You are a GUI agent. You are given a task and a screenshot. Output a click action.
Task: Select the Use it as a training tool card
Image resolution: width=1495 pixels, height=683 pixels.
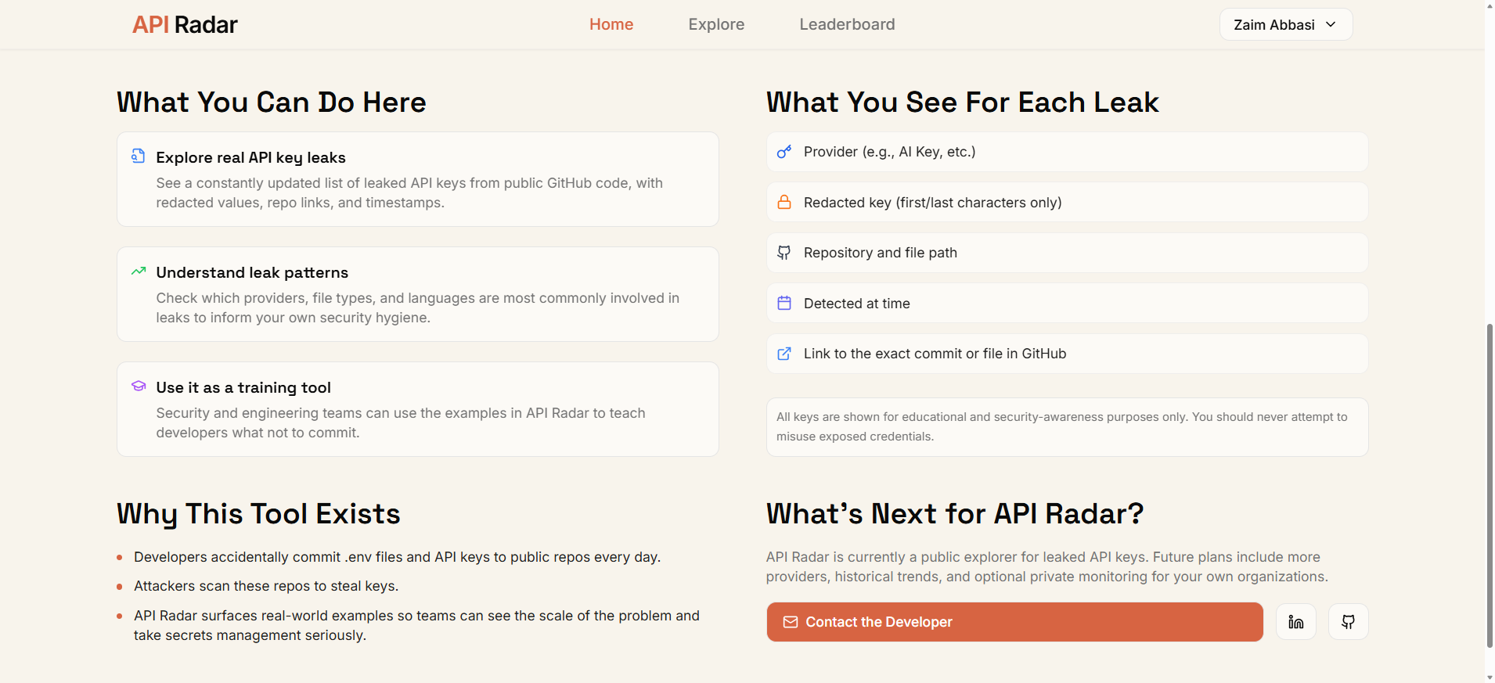click(x=417, y=409)
